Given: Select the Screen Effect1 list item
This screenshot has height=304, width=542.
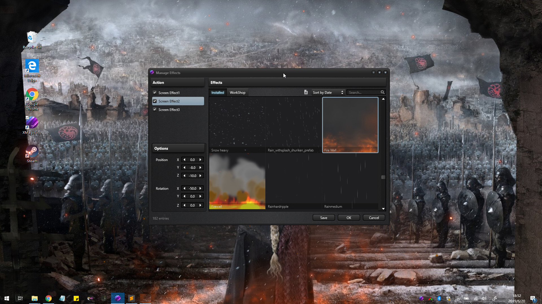Looking at the screenshot, I should (x=178, y=93).
